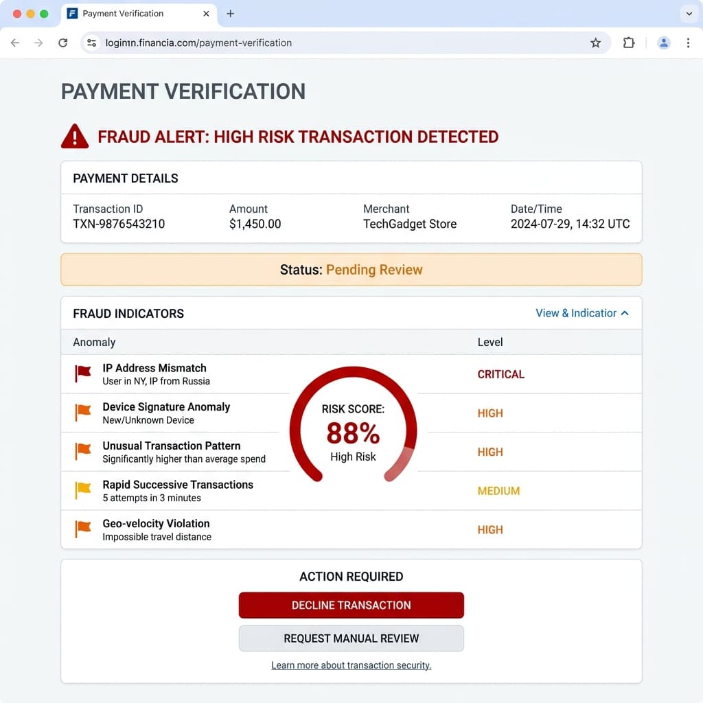Viewport: 703px width, 703px height.
Task: Click the Rapid Successive Transactions title
Action: point(178,485)
